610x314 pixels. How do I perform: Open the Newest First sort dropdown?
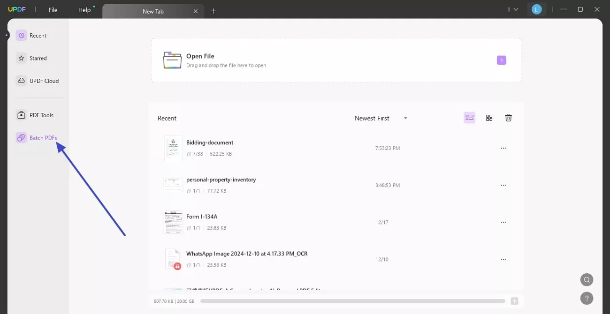tap(380, 118)
